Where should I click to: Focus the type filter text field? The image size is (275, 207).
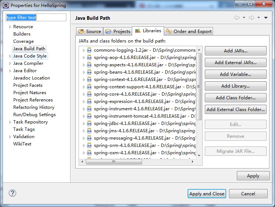[x=36, y=18]
